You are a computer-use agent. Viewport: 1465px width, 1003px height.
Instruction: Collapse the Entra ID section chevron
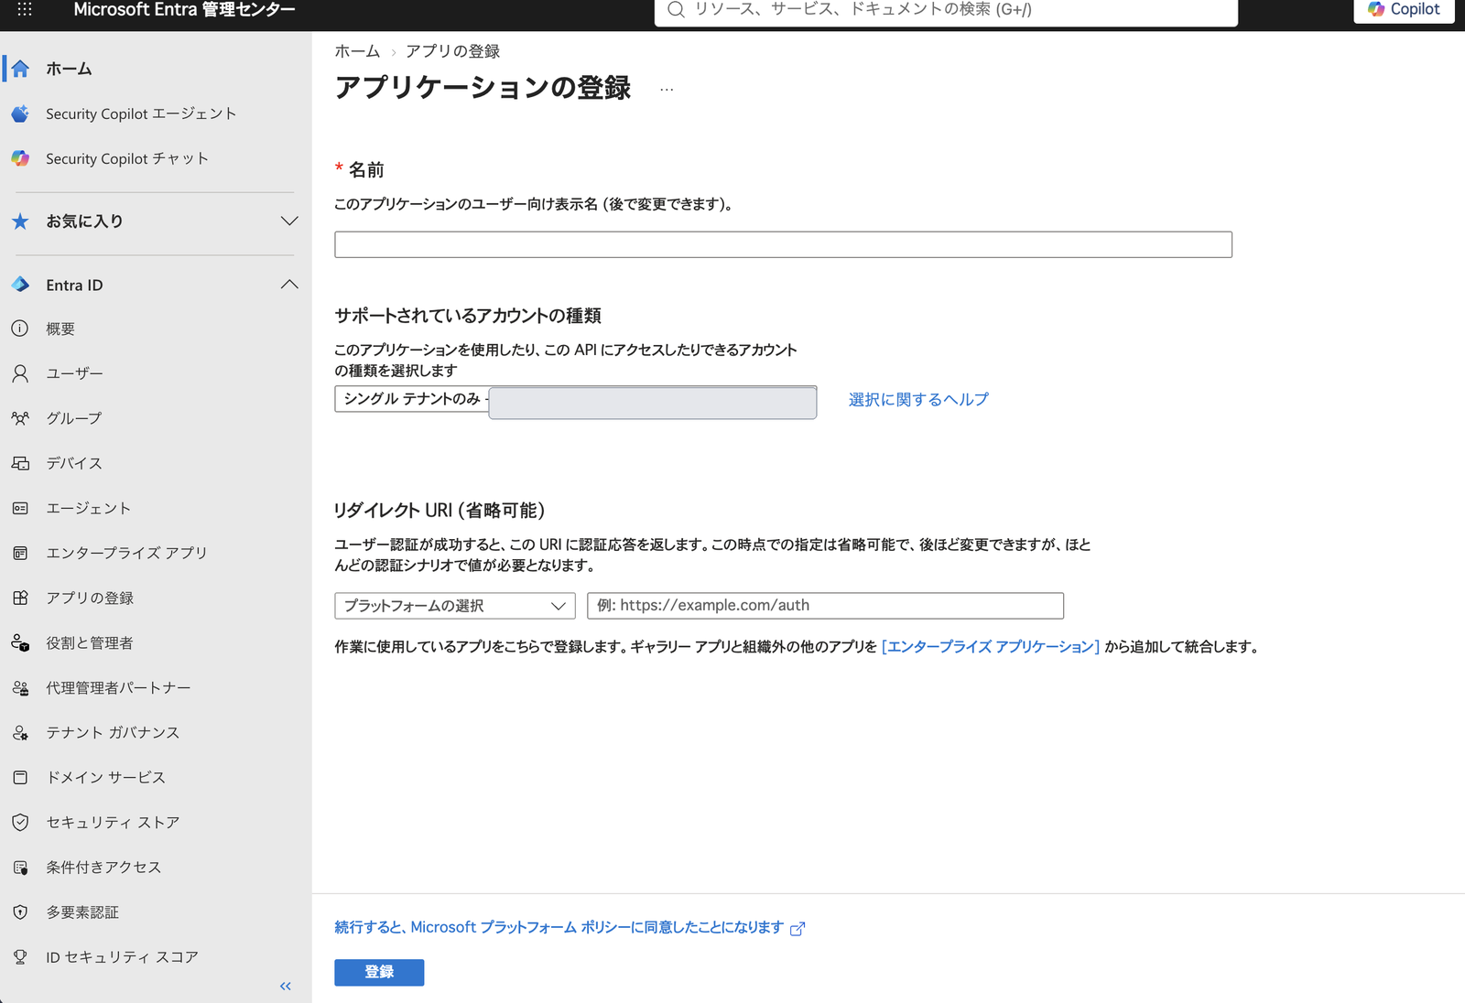(x=289, y=285)
